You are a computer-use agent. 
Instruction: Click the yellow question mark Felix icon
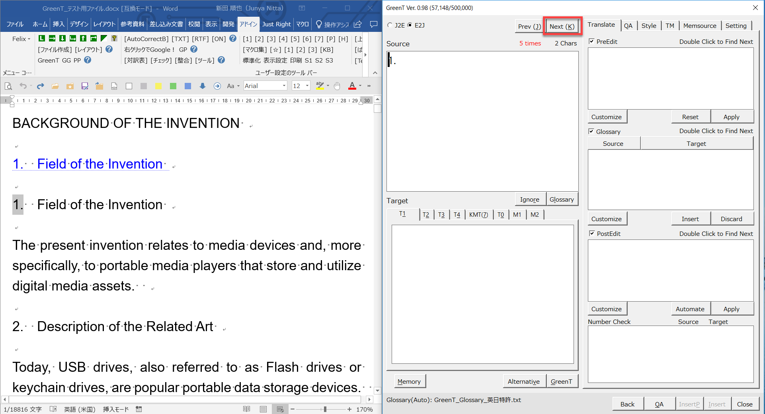114,38
